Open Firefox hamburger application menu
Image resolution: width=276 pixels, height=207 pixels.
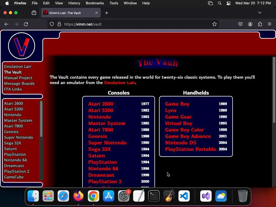[x=270, y=24]
